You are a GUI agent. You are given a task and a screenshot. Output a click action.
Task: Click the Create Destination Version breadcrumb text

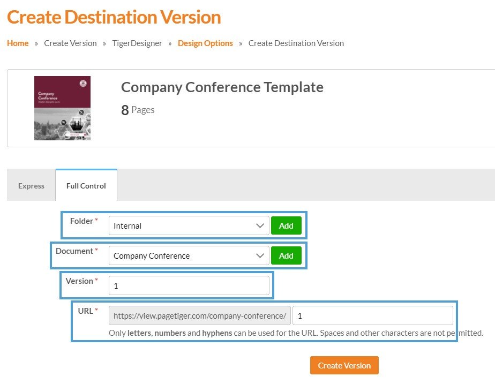pos(296,43)
